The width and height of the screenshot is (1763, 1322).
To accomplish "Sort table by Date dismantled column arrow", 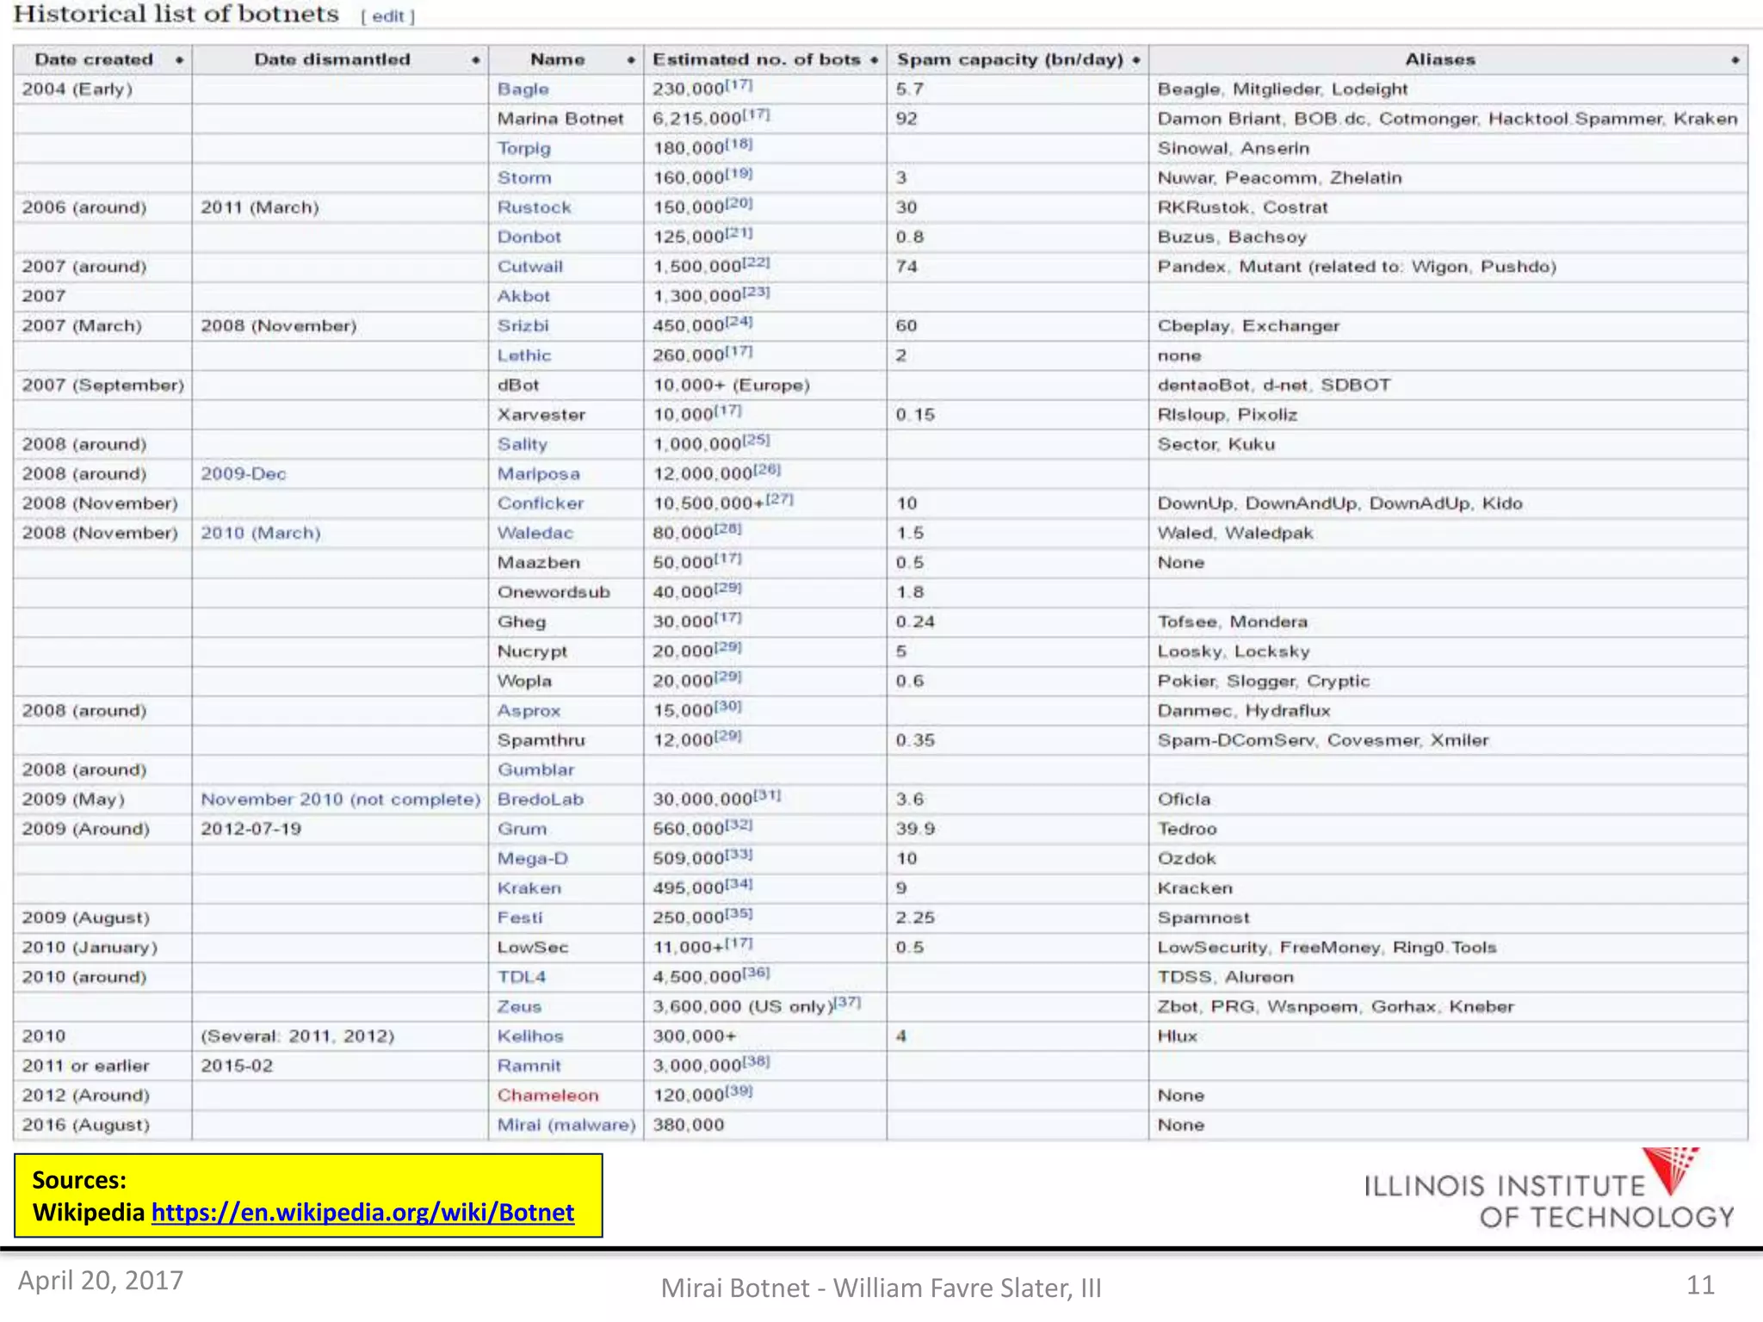I will (475, 60).
